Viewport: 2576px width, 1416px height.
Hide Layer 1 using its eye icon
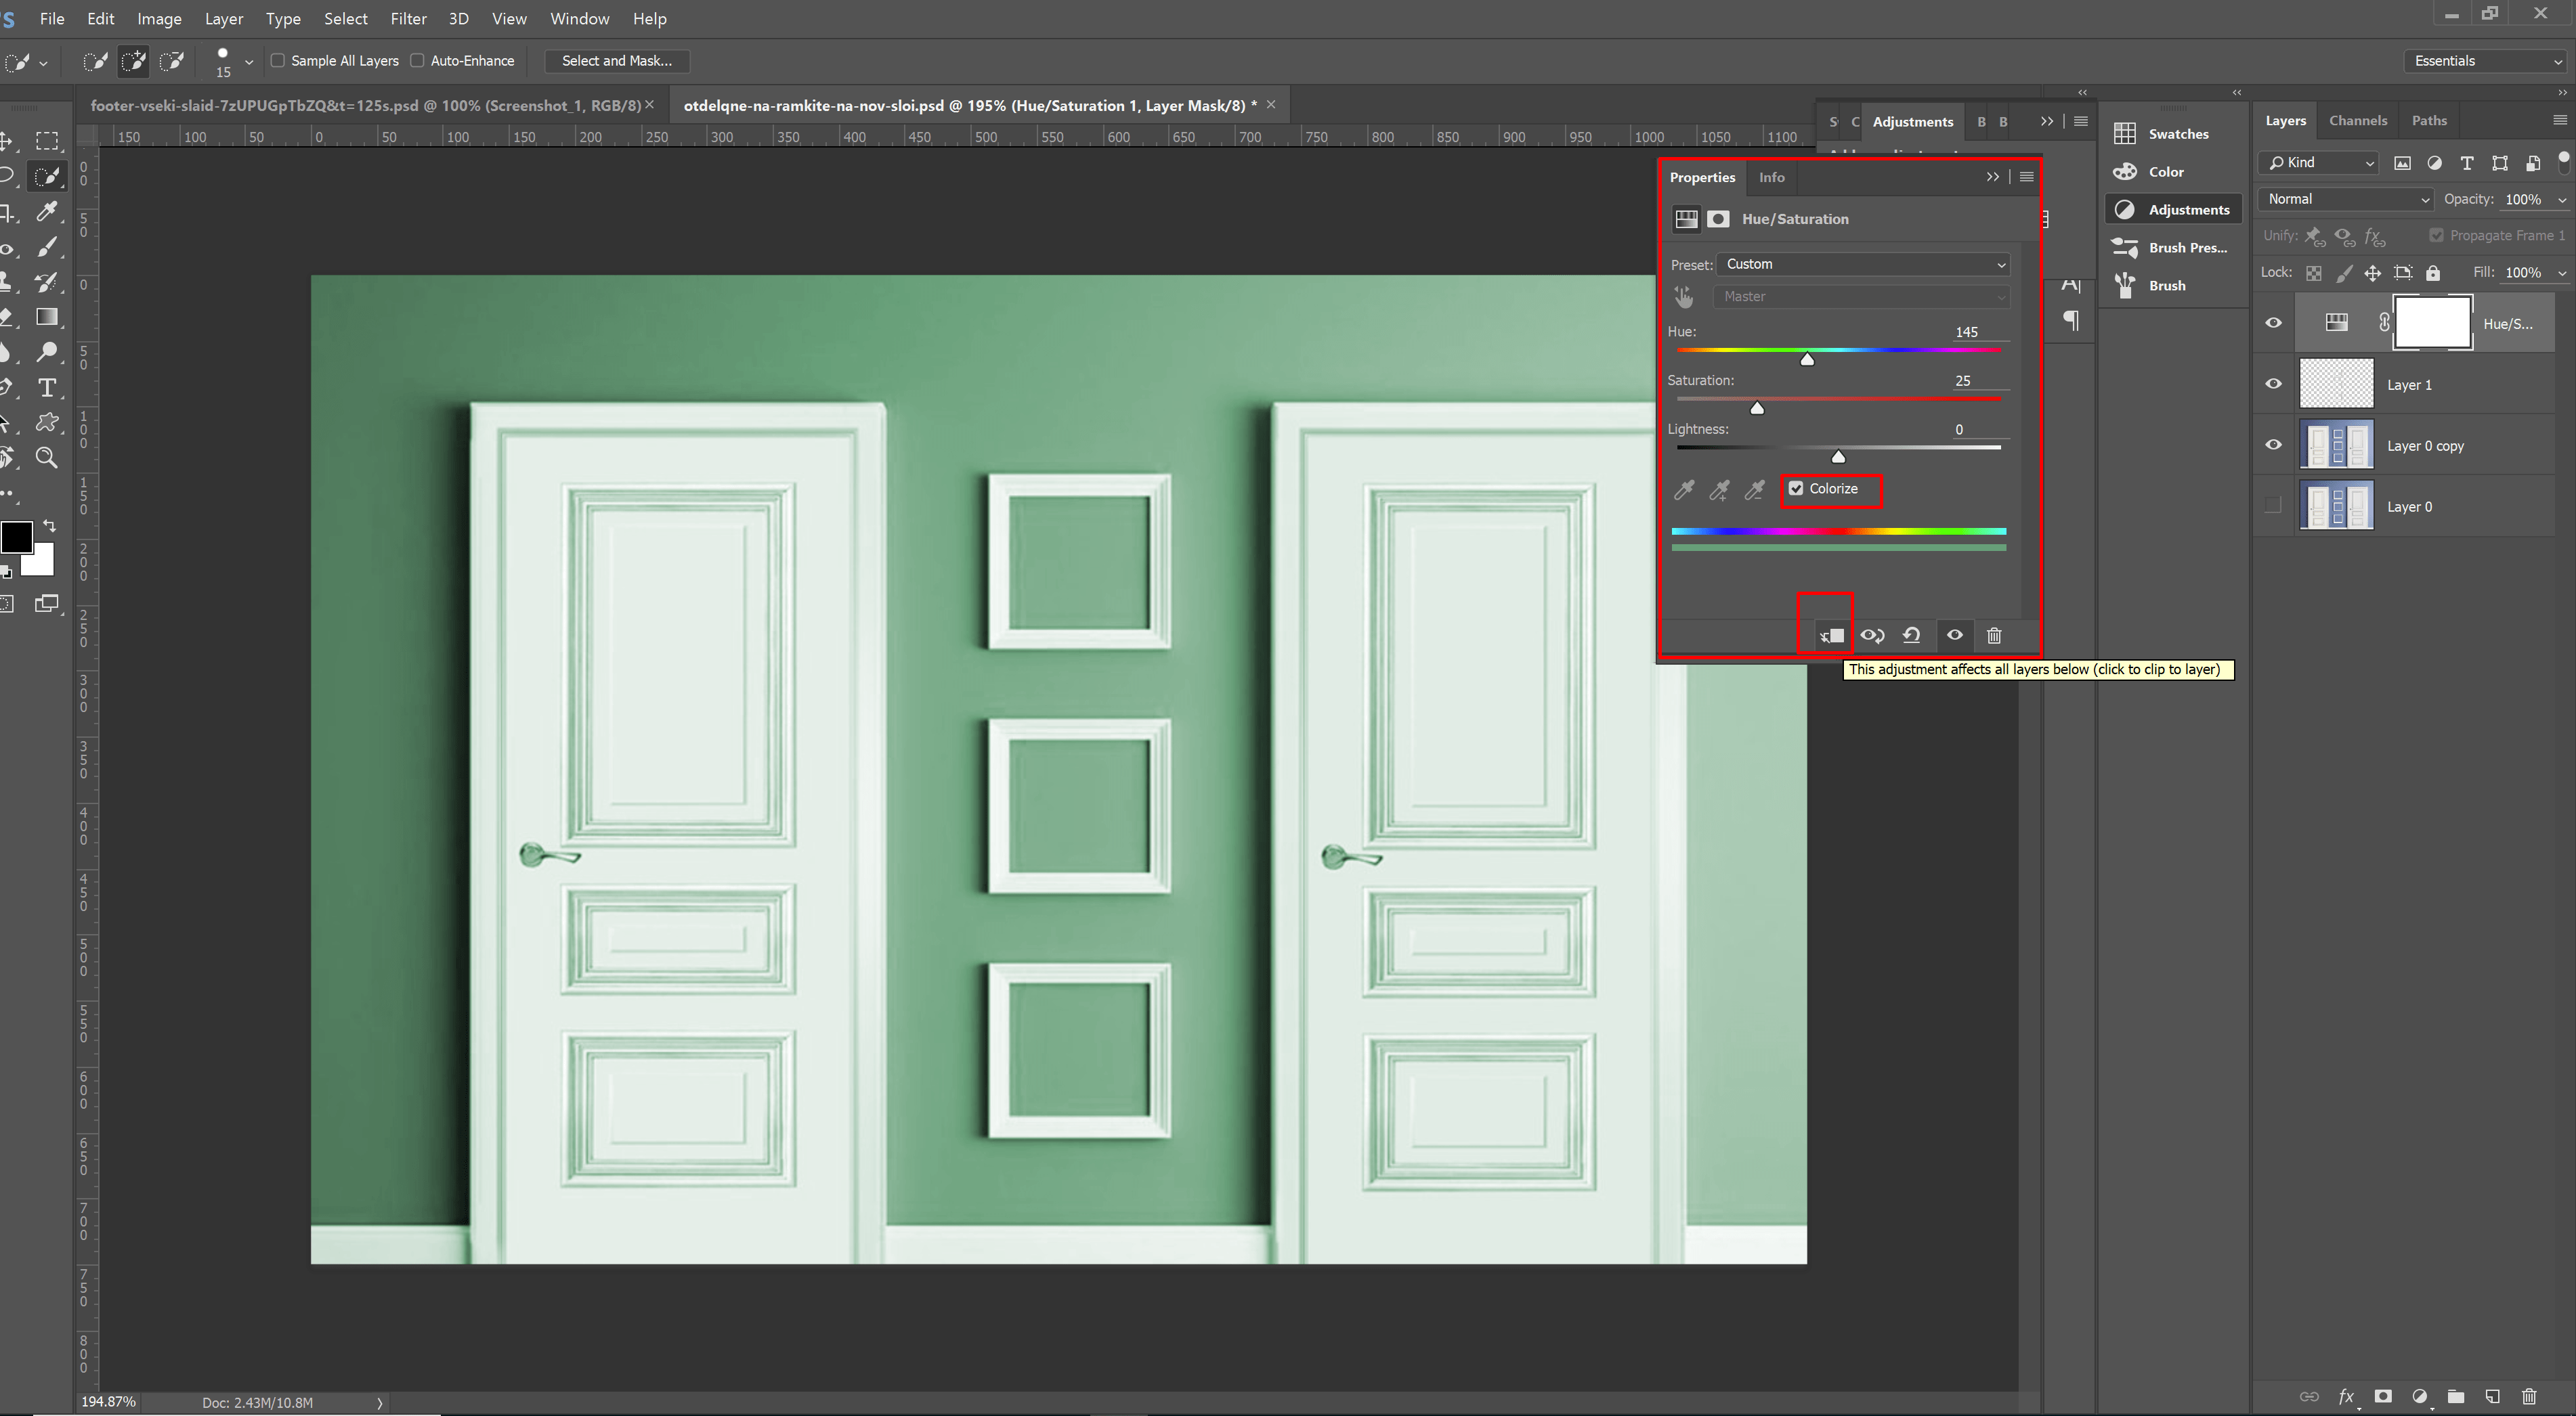tap(2273, 384)
